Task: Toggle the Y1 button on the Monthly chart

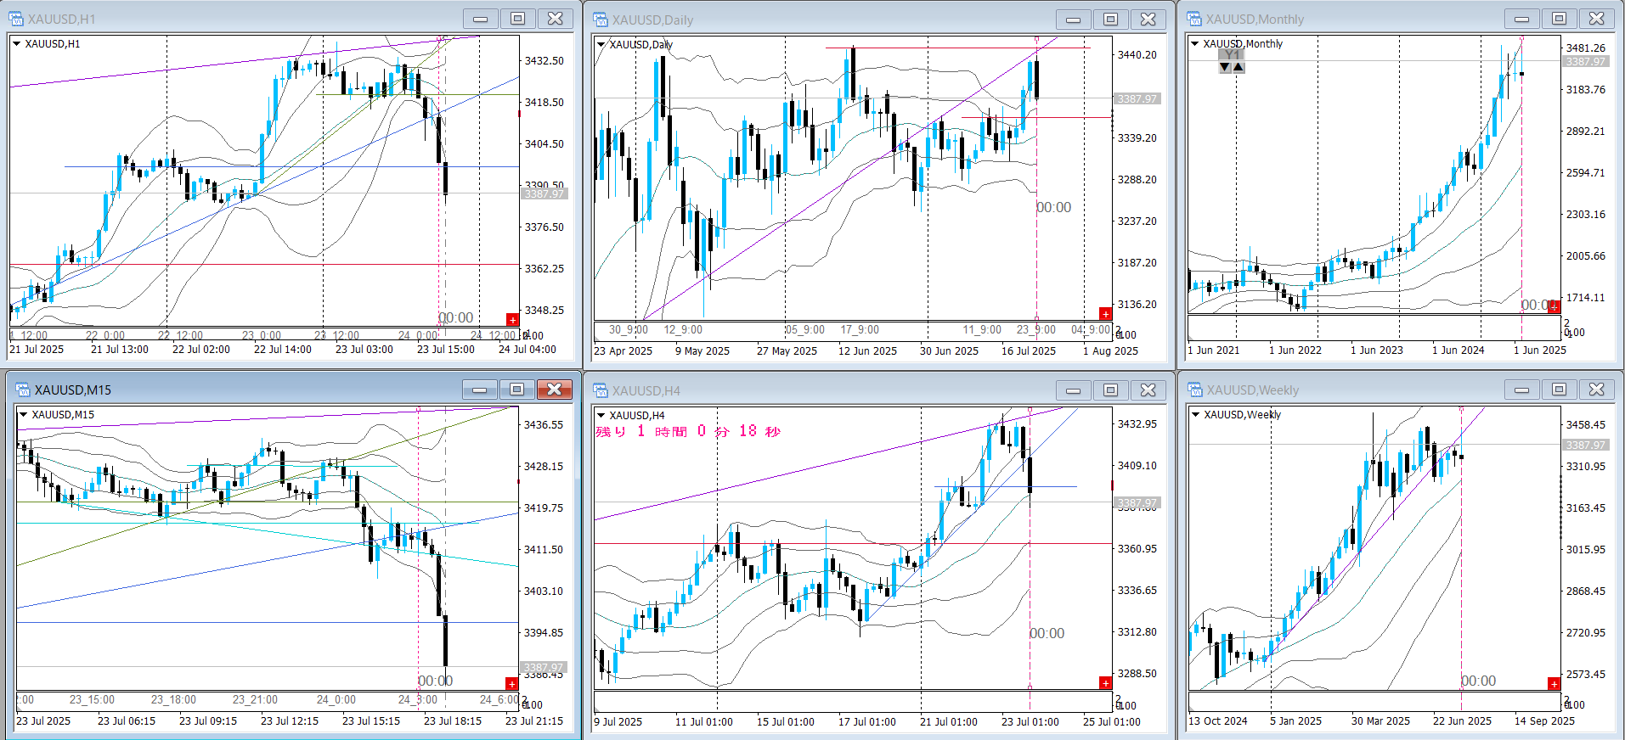Action: [1231, 55]
